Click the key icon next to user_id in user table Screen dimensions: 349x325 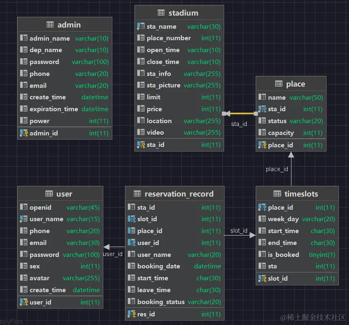coord(24,302)
